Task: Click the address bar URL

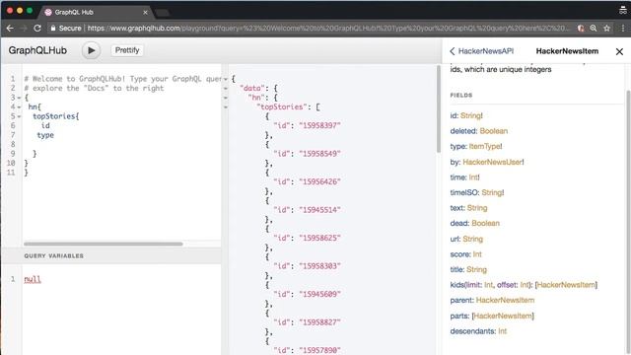Action: pos(328,29)
